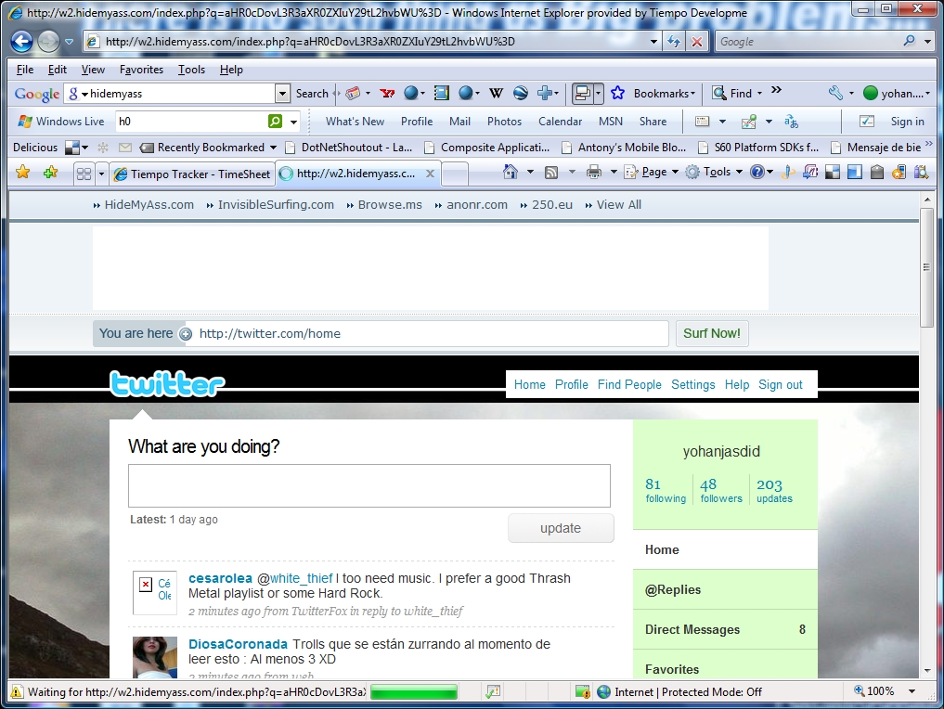Open the File menu
944x709 pixels.
click(x=25, y=70)
